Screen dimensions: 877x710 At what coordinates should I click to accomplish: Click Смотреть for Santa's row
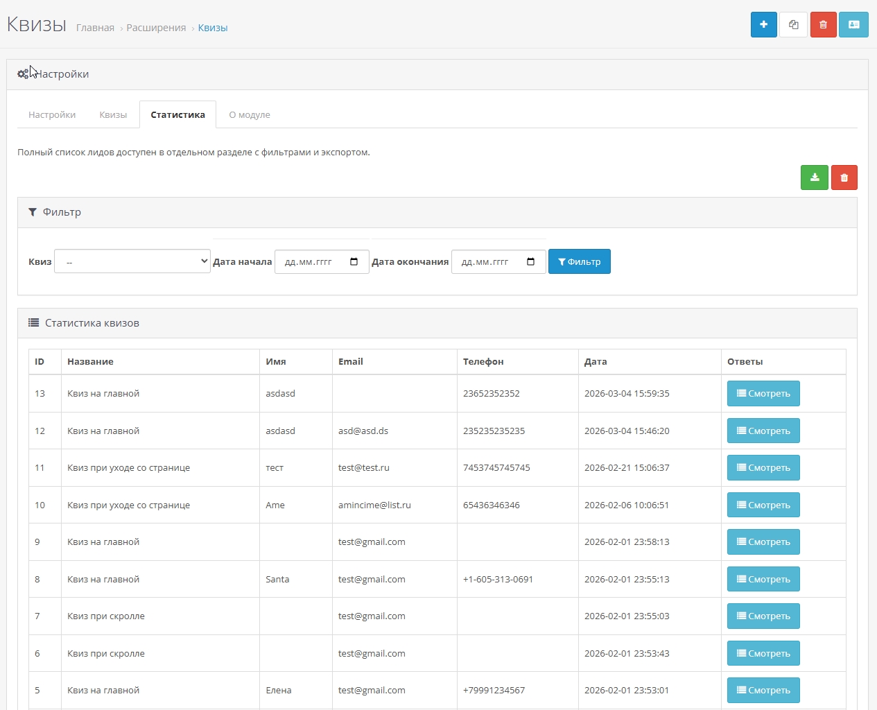click(x=763, y=579)
